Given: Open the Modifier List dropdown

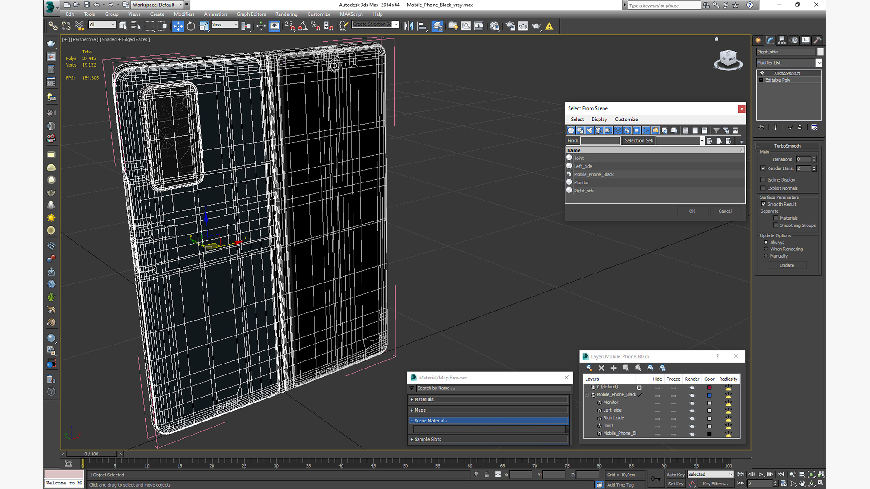Looking at the screenshot, I should click(789, 63).
